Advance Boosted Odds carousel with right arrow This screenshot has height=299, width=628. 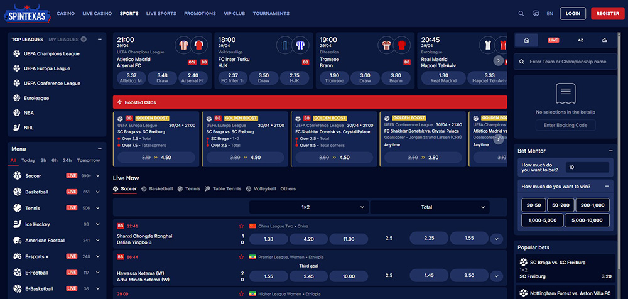498,139
